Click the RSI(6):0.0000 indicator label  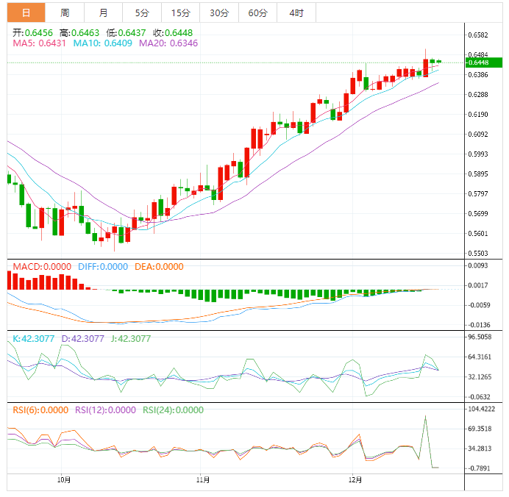40,410
